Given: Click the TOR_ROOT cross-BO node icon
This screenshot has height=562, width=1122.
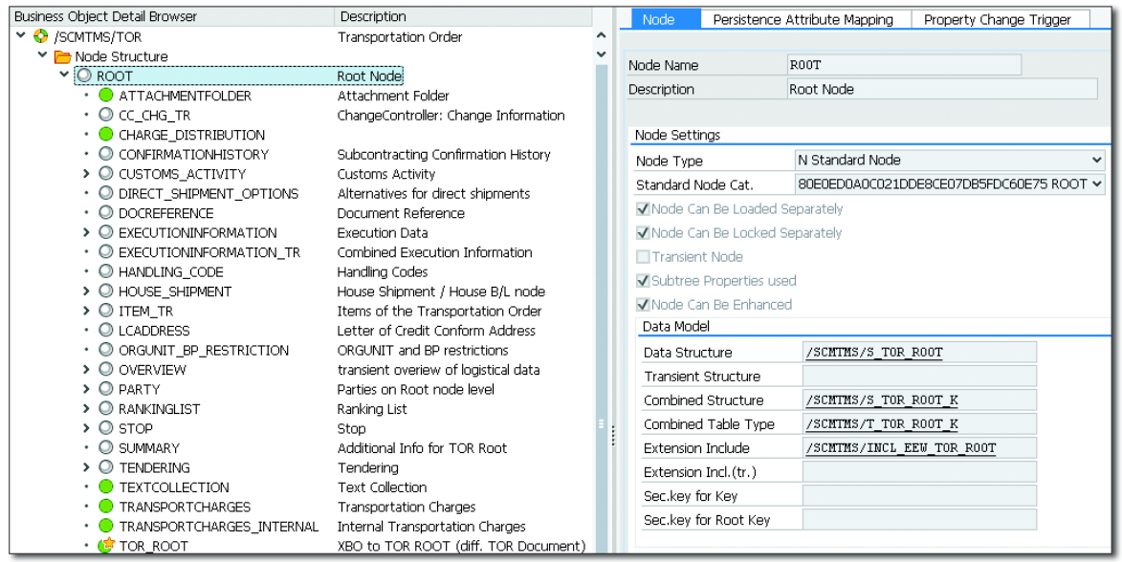Looking at the screenshot, I should click(105, 547).
